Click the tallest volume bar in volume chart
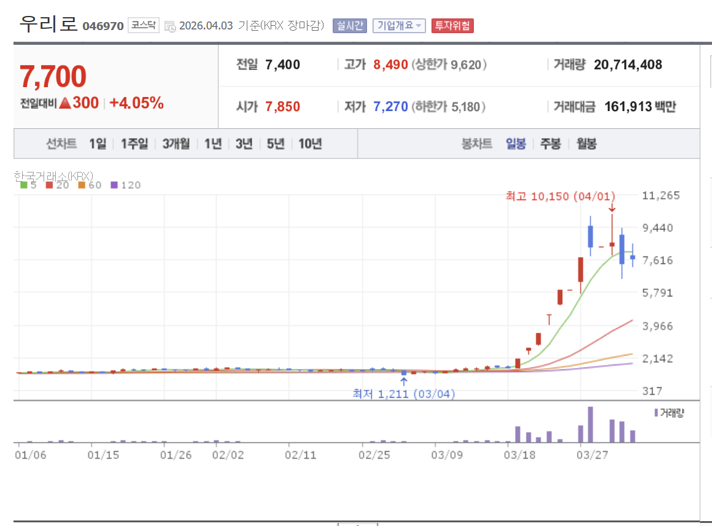Image resolution: width=712 pixels, height=526 pixels. point(590,424)
